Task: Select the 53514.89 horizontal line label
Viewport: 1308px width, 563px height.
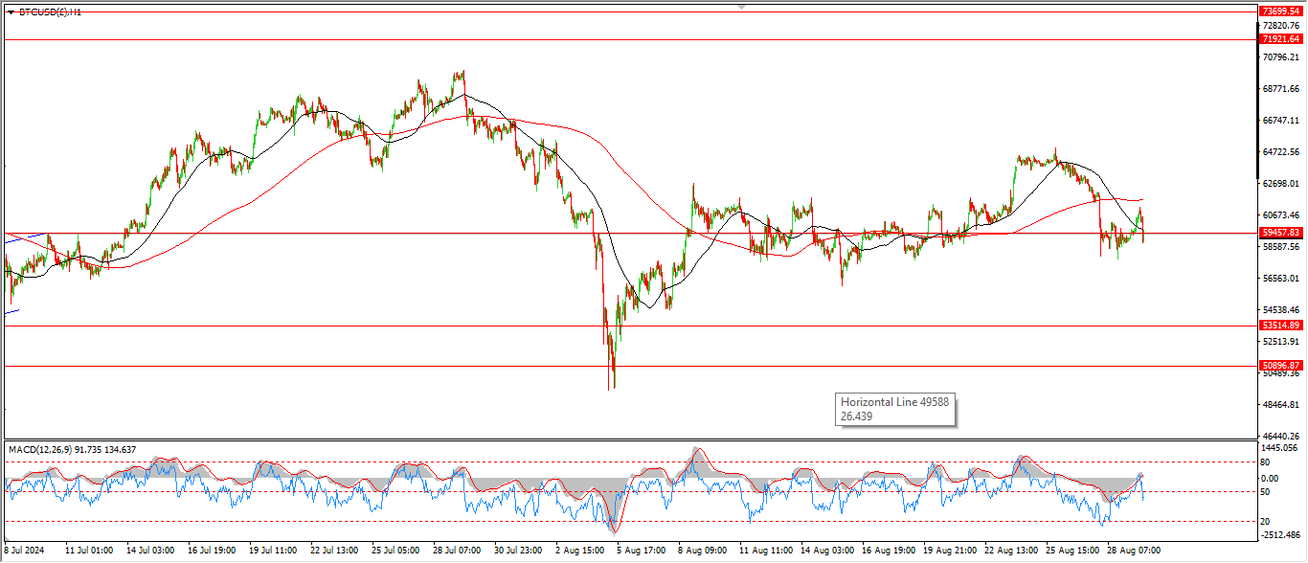Action: (1281, 326)
